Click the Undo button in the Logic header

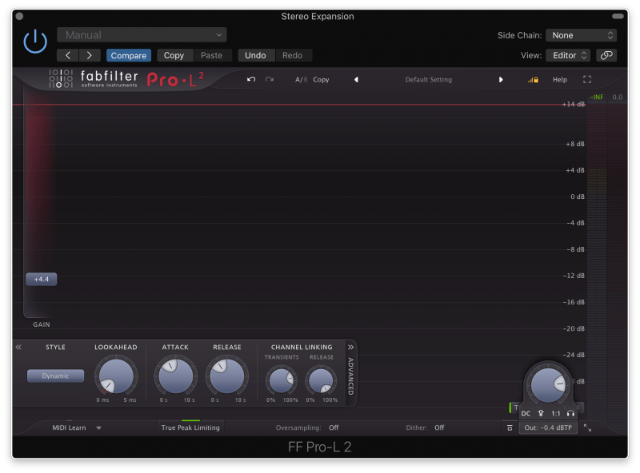point(255,55)
